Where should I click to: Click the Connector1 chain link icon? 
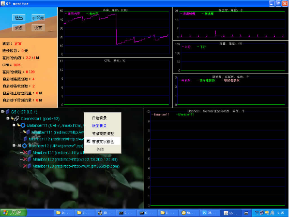17,119
